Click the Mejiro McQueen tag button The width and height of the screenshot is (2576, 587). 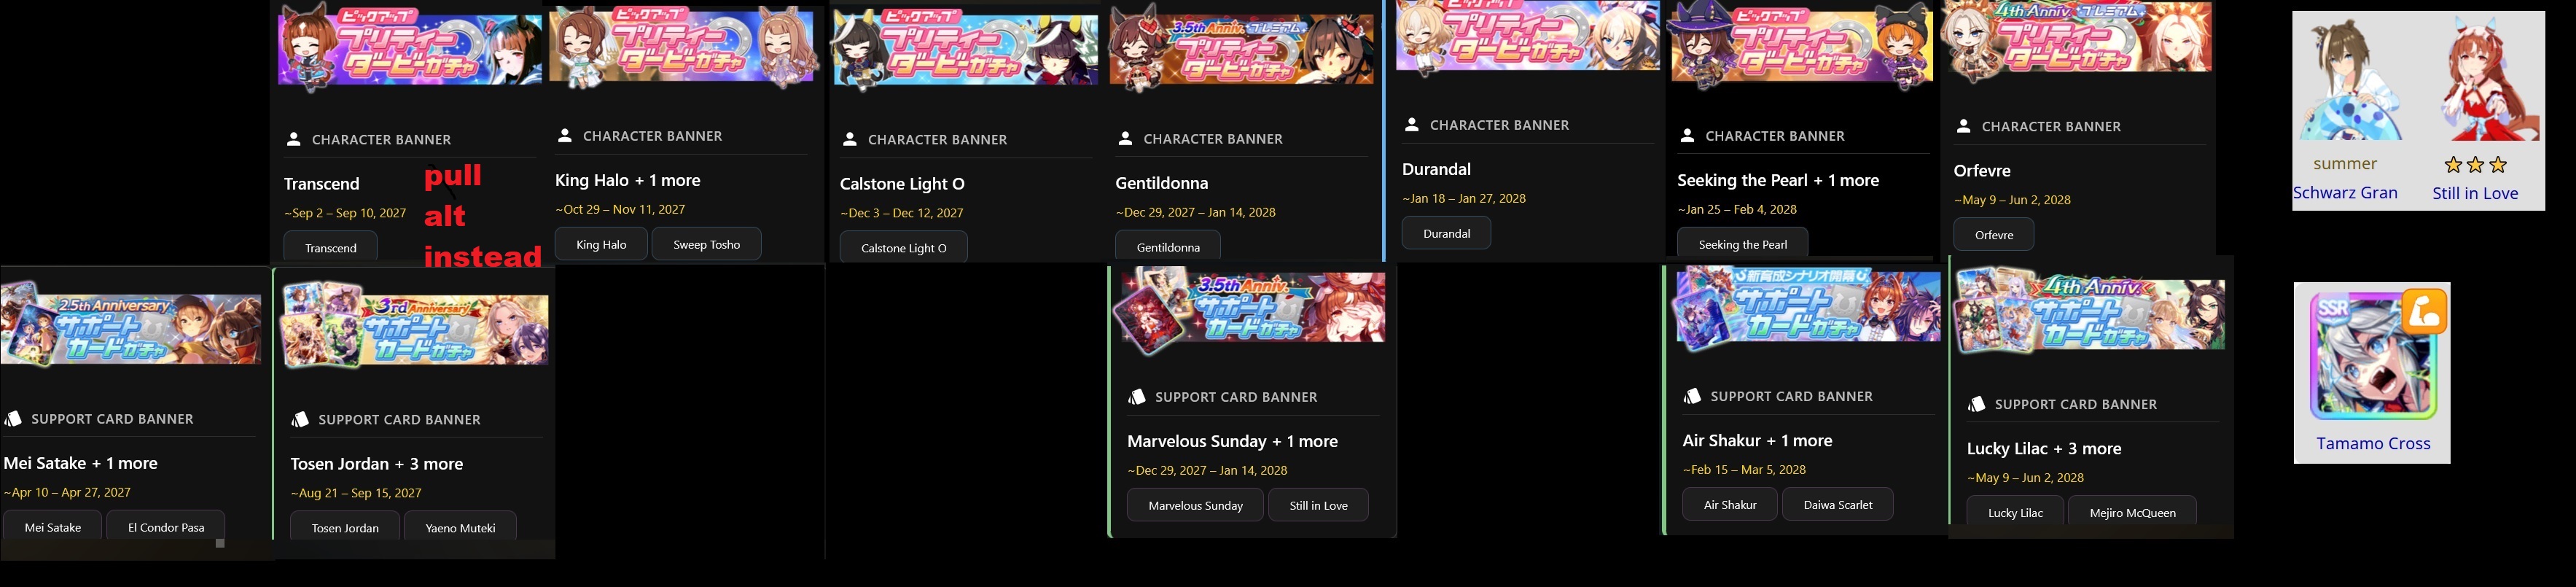(x=2132, y=512)
